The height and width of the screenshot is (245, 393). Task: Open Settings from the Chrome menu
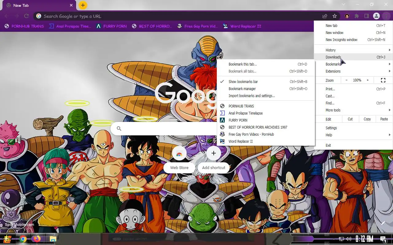click(353, 128)
